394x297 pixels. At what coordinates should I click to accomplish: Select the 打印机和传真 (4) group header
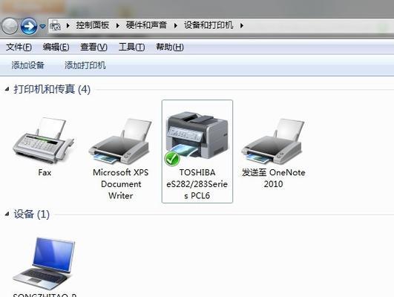(x=52, y=89)
